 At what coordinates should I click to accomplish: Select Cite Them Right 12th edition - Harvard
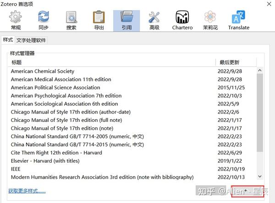[132, 153]
